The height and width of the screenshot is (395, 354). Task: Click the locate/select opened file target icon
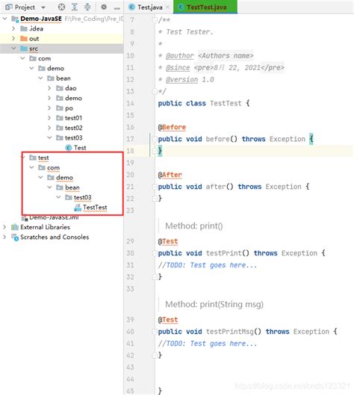click(x=61, y=7)
